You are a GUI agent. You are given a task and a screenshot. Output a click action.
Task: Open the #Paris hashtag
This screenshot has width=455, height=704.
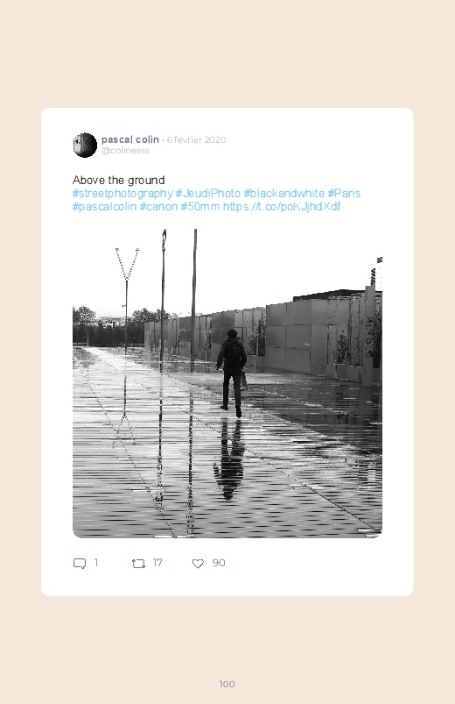[344, 194]
